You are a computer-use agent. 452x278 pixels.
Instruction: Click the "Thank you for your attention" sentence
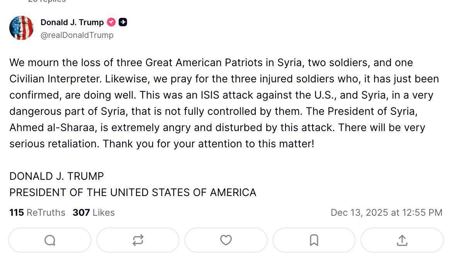click(x=209, y=144)
